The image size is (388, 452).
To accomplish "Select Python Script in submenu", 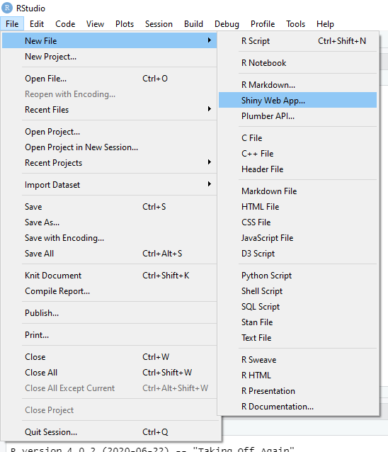I will click(297, 276).
